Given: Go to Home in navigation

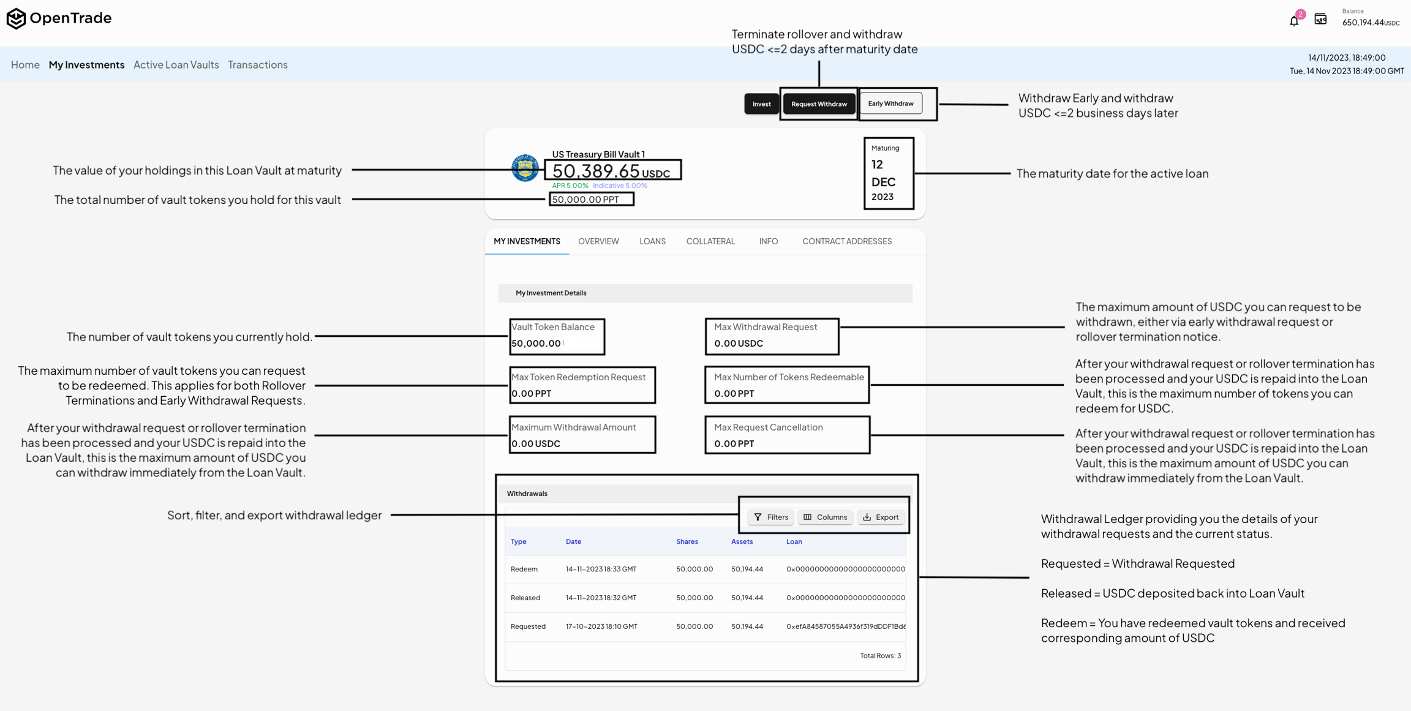Looking at the screenshot, I should point(25,64).
